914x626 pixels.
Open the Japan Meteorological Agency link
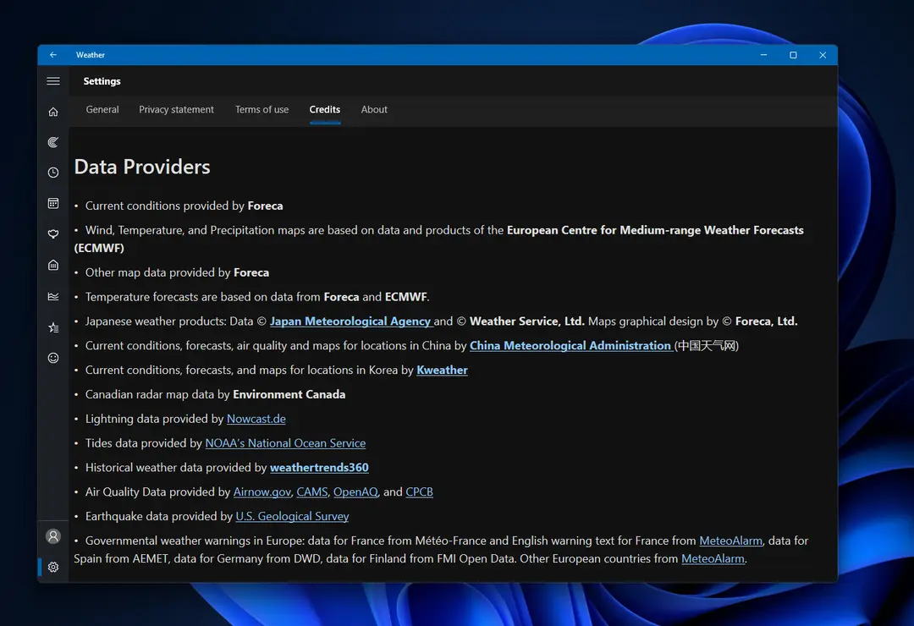(x=350, y=321)
